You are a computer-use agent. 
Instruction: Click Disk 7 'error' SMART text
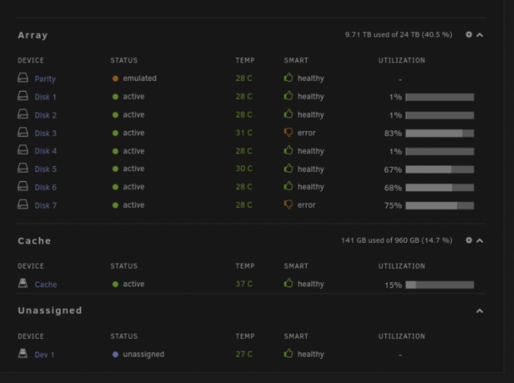306,205
